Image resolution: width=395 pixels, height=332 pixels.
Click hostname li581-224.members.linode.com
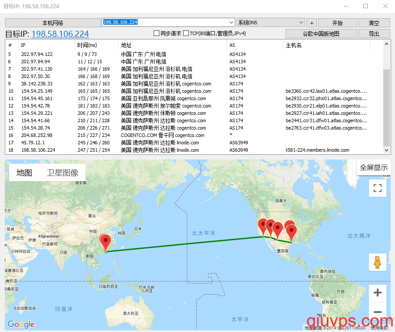tap(317, 150)
